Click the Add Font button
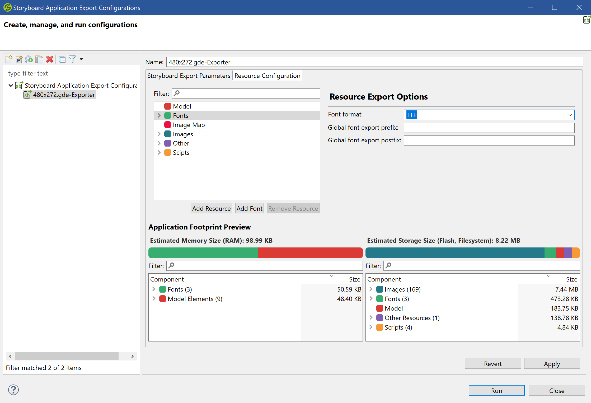This screenshot has width=591, height=403. 250,208
